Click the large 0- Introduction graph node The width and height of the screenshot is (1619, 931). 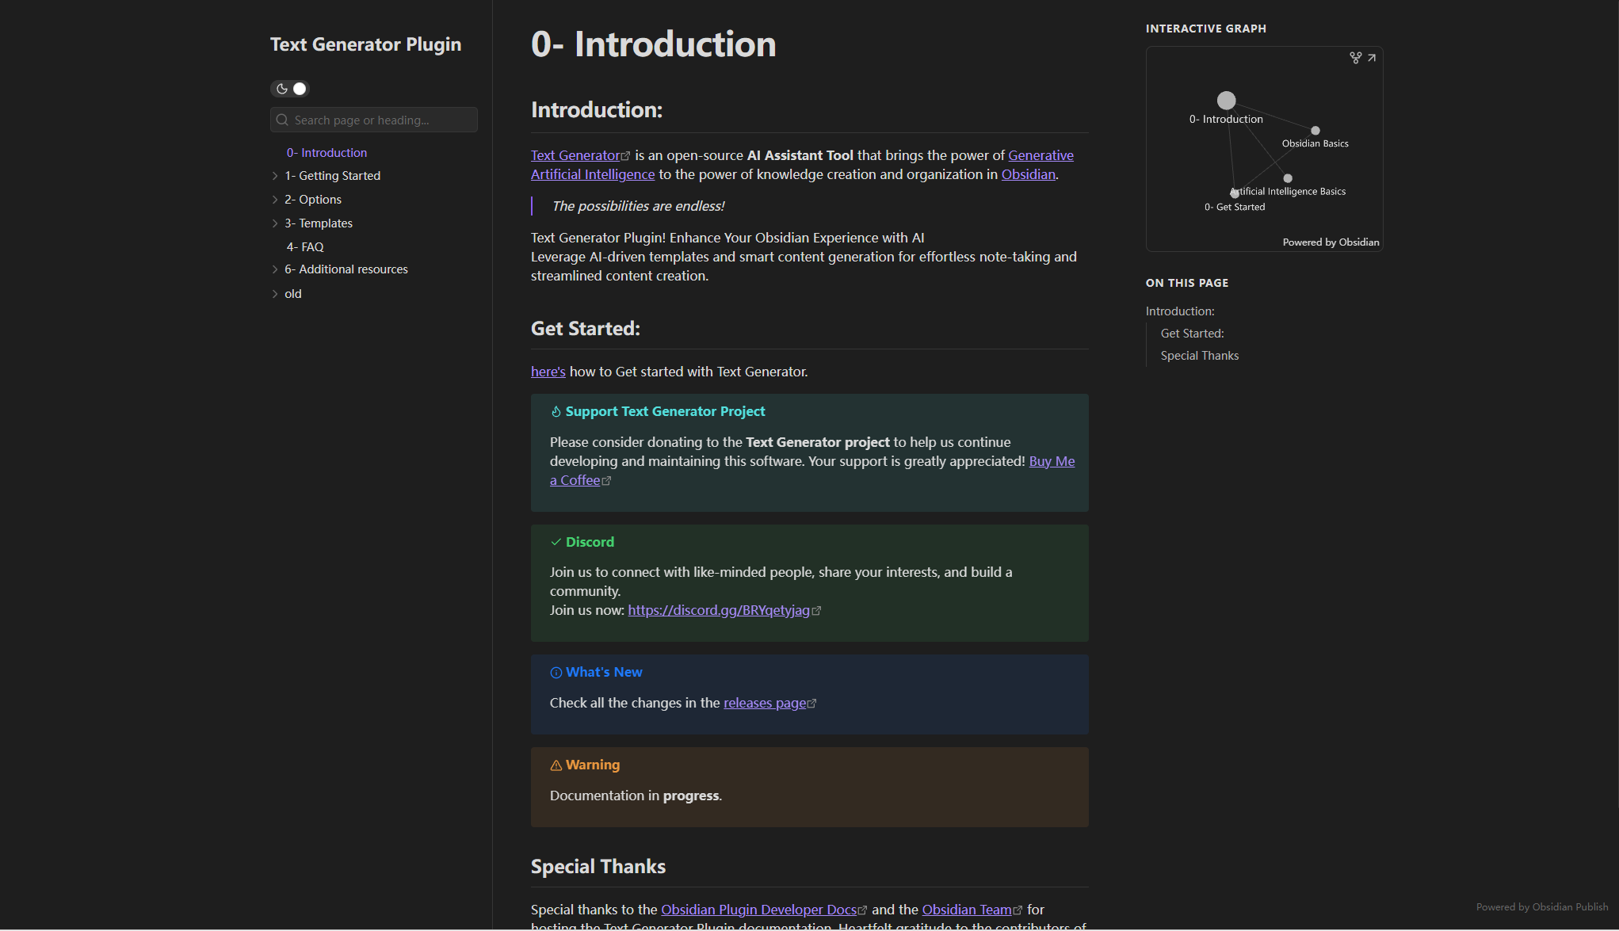(1226, 101)
